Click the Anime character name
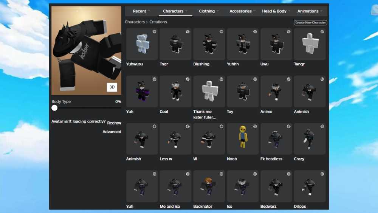This screenshot has width=378, height=213. 266,112
